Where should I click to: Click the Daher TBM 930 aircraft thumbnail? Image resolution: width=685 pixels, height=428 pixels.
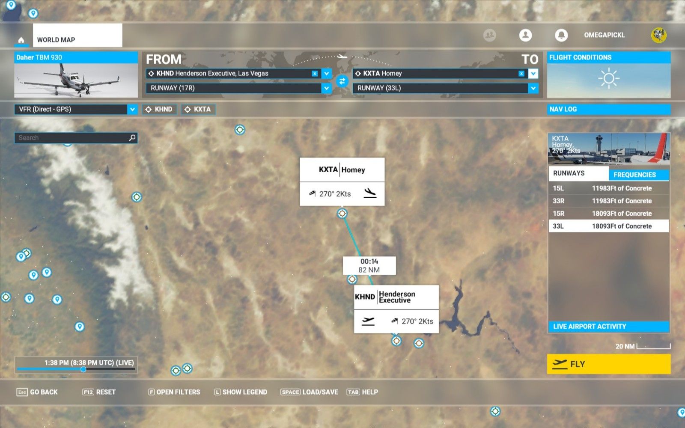coord(76,80)
